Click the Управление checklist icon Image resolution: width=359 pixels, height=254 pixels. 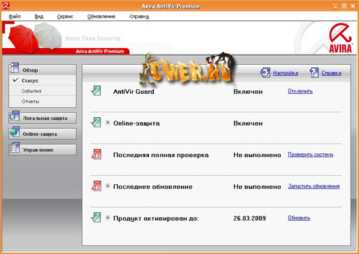point(14,148)
